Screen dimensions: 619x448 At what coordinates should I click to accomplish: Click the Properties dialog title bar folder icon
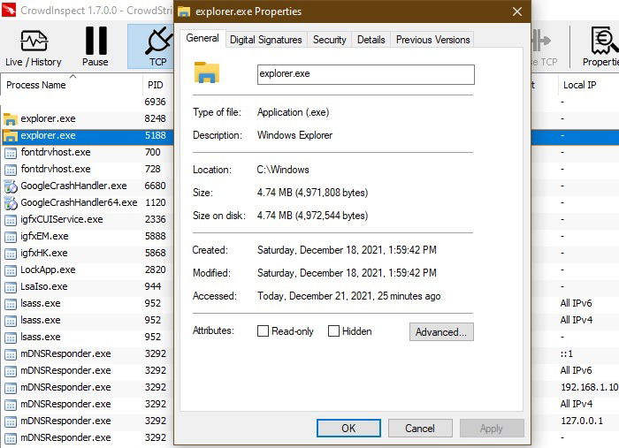[184, 11]
